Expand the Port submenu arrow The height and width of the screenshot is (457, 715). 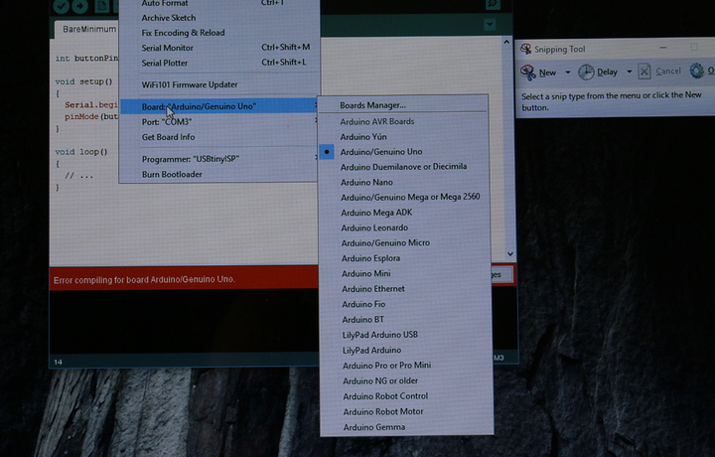coord(316,120)
